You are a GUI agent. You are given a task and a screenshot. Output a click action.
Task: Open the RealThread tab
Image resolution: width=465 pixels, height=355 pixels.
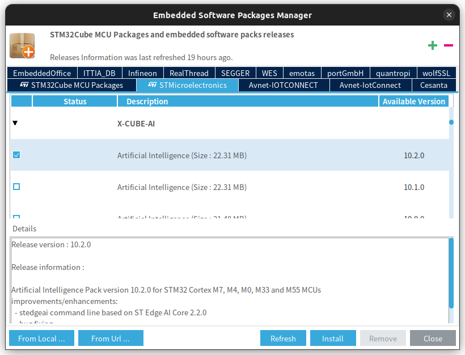(x=189, y=73)
